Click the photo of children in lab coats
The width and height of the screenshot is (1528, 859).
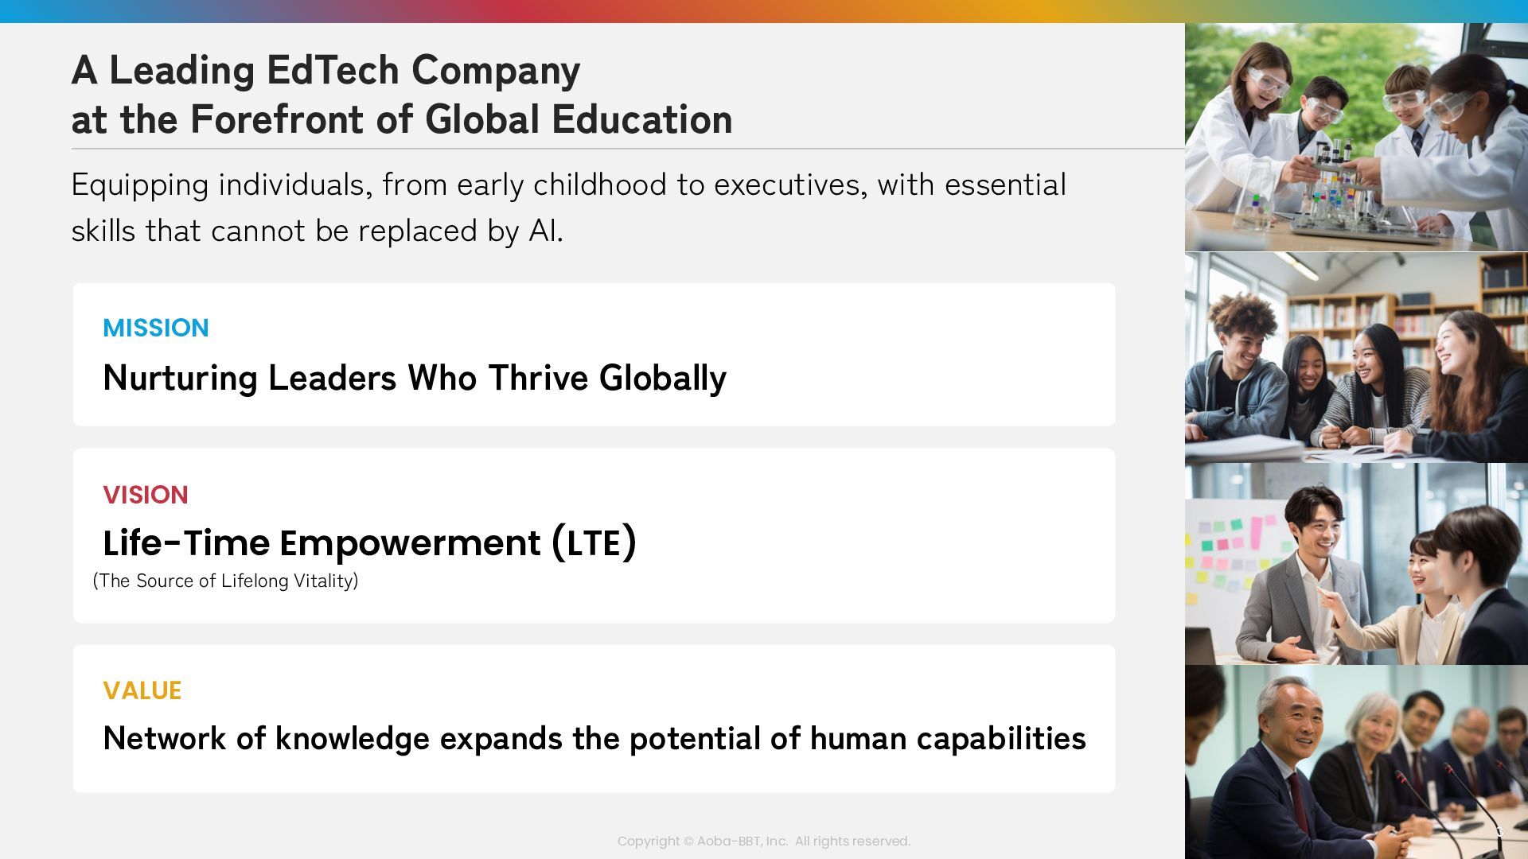coord(1355,137)
